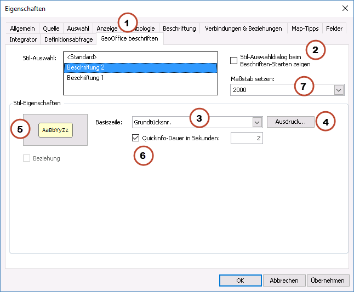Switch to the Allgemein tab
Image resolution: width=354 pixels, height=292 pixels.
22,28
